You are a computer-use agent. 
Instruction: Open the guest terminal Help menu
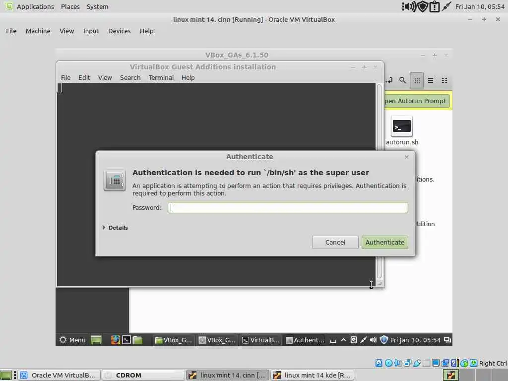point(188,78)
